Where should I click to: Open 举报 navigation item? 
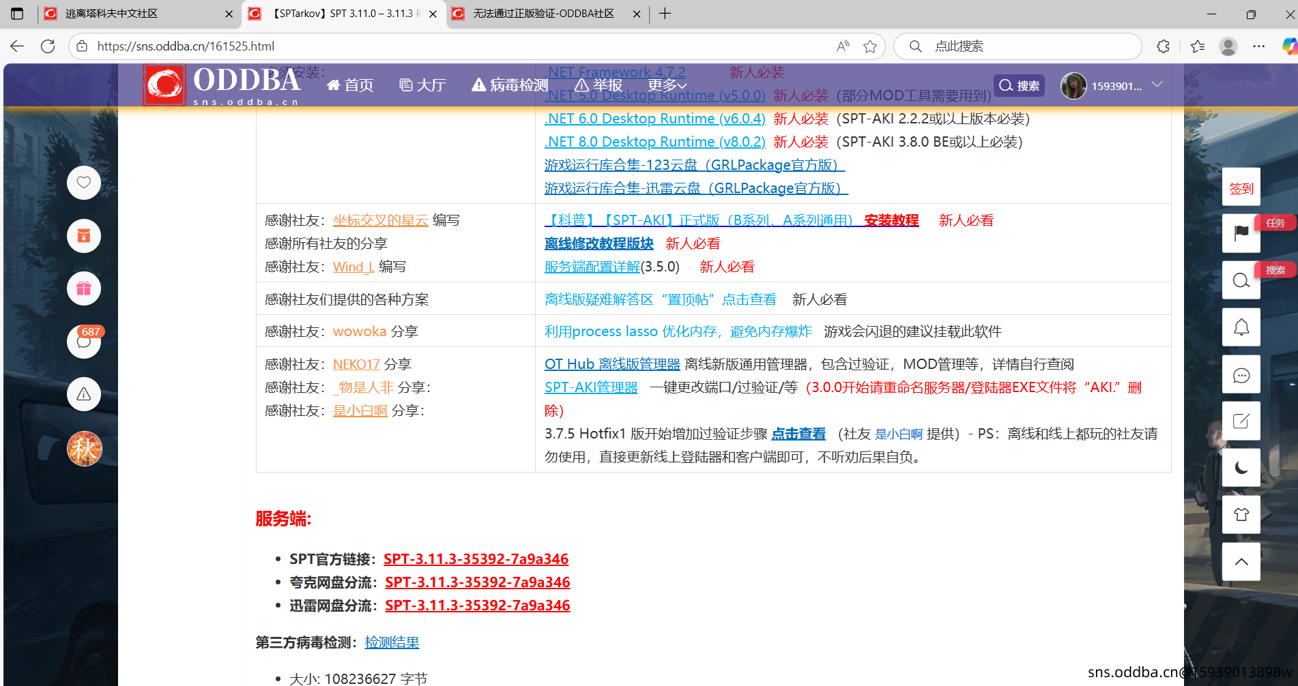click(599, 85)
